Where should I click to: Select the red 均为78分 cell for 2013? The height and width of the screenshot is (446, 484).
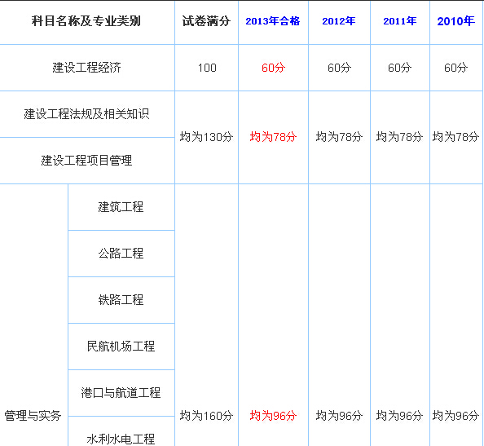pyautogui.click(x=273, y=137)
